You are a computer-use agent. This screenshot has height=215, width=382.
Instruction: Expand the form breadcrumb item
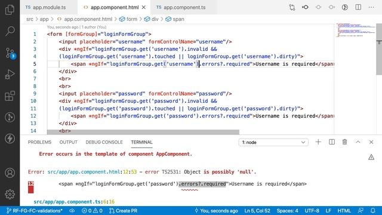point(128,19)
